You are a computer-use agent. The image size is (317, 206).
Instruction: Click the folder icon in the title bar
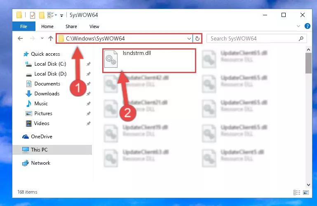click(x=19, y=15)
